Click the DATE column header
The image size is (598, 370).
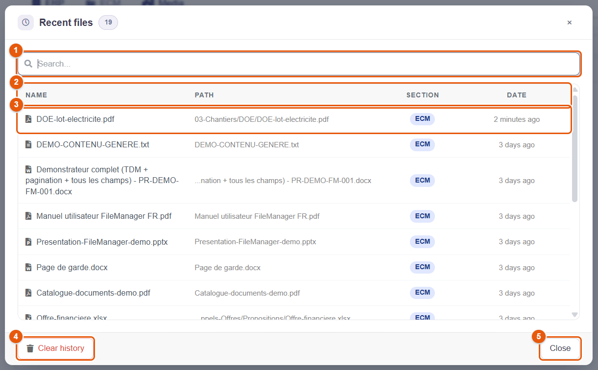pos(517,95)
